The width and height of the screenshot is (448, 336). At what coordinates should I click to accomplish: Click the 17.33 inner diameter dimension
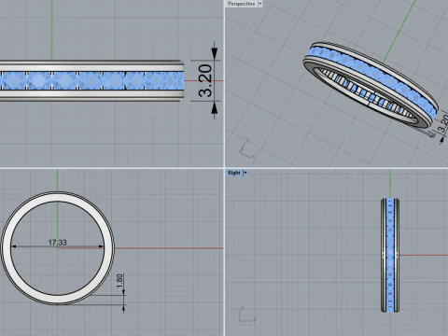(57, 243)
